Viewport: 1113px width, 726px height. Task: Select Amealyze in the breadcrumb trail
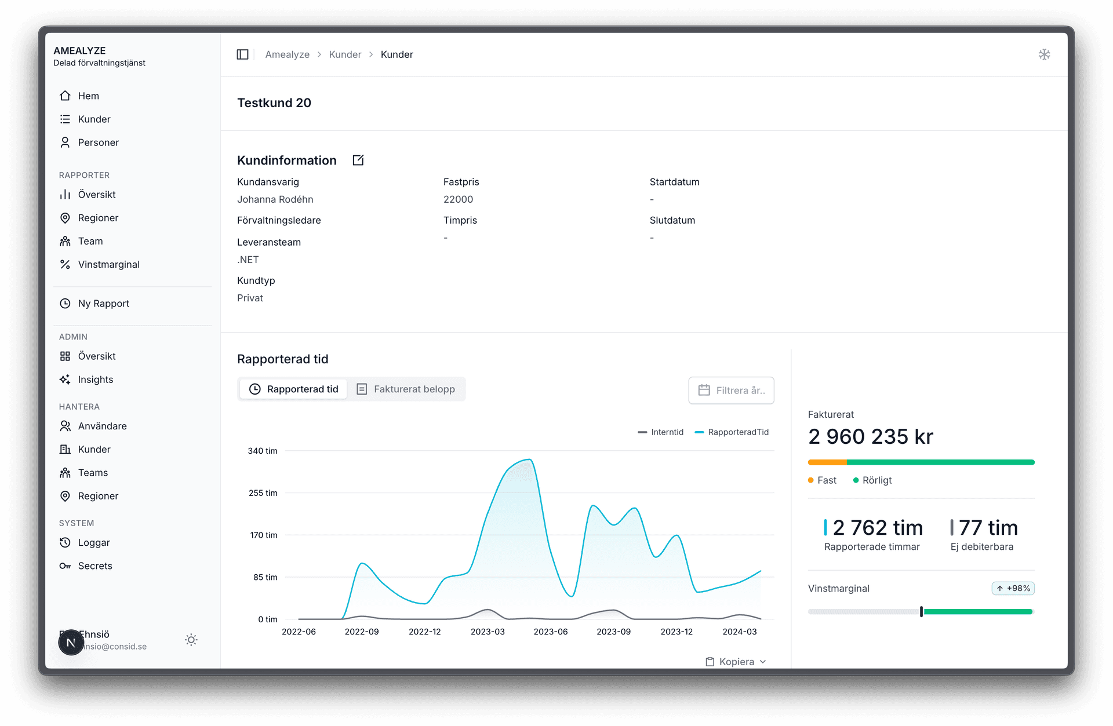click(287, 54)
